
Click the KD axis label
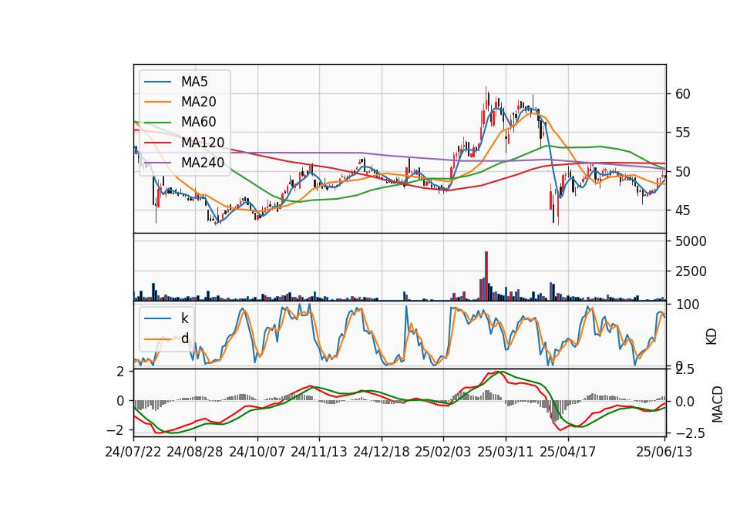point(711,337)
